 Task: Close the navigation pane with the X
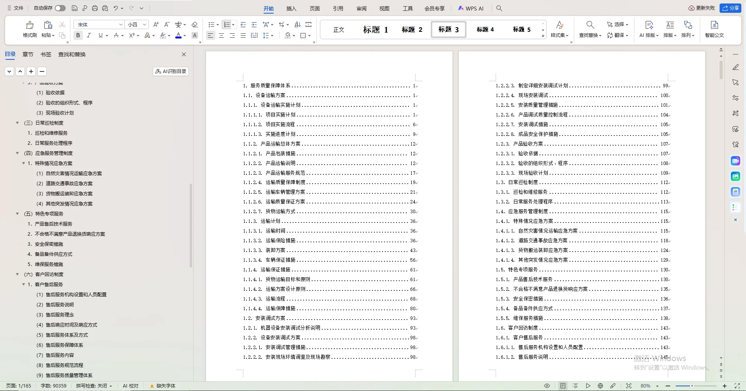tap(184, 54)
